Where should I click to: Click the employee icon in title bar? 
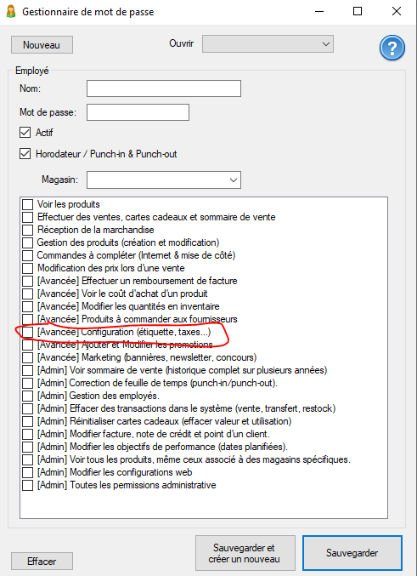(11, 11)
